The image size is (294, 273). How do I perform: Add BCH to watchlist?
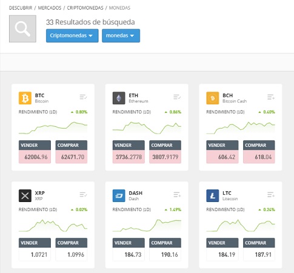pyautogui.click(x=271, y=97)
